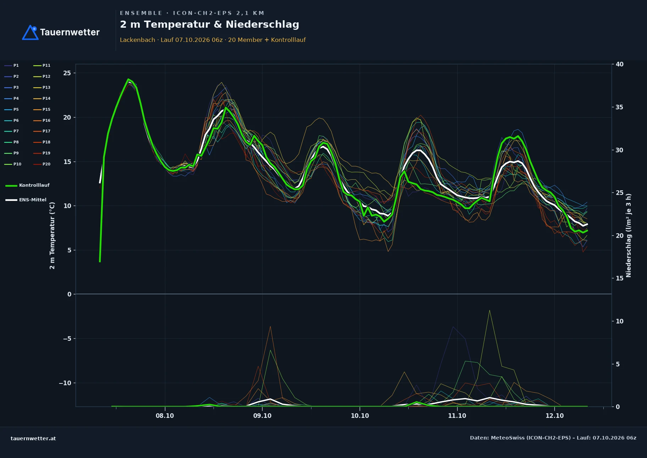Click the Kontrolllauf legend entry
Screen dimensions: 647x458
coord(27,185)
